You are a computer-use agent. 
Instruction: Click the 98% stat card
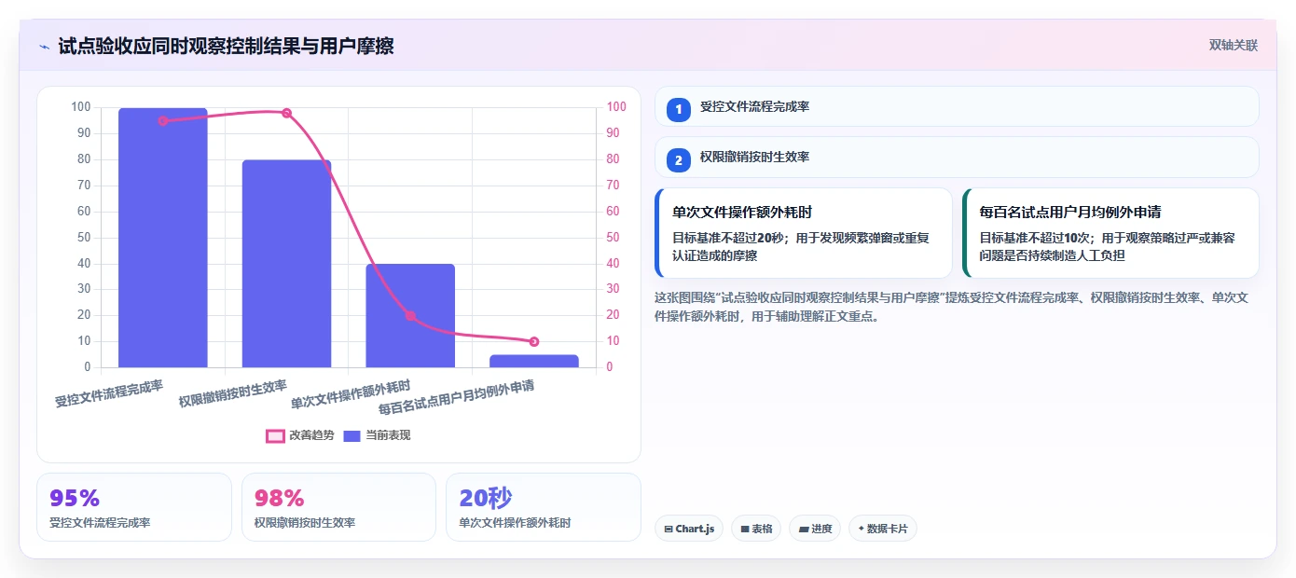(x=338, y=507)
